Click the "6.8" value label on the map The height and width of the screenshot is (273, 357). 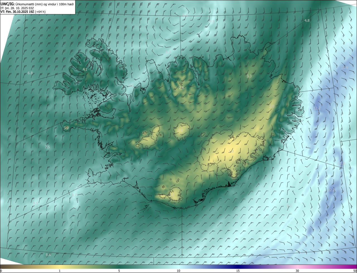coord(30,73)
